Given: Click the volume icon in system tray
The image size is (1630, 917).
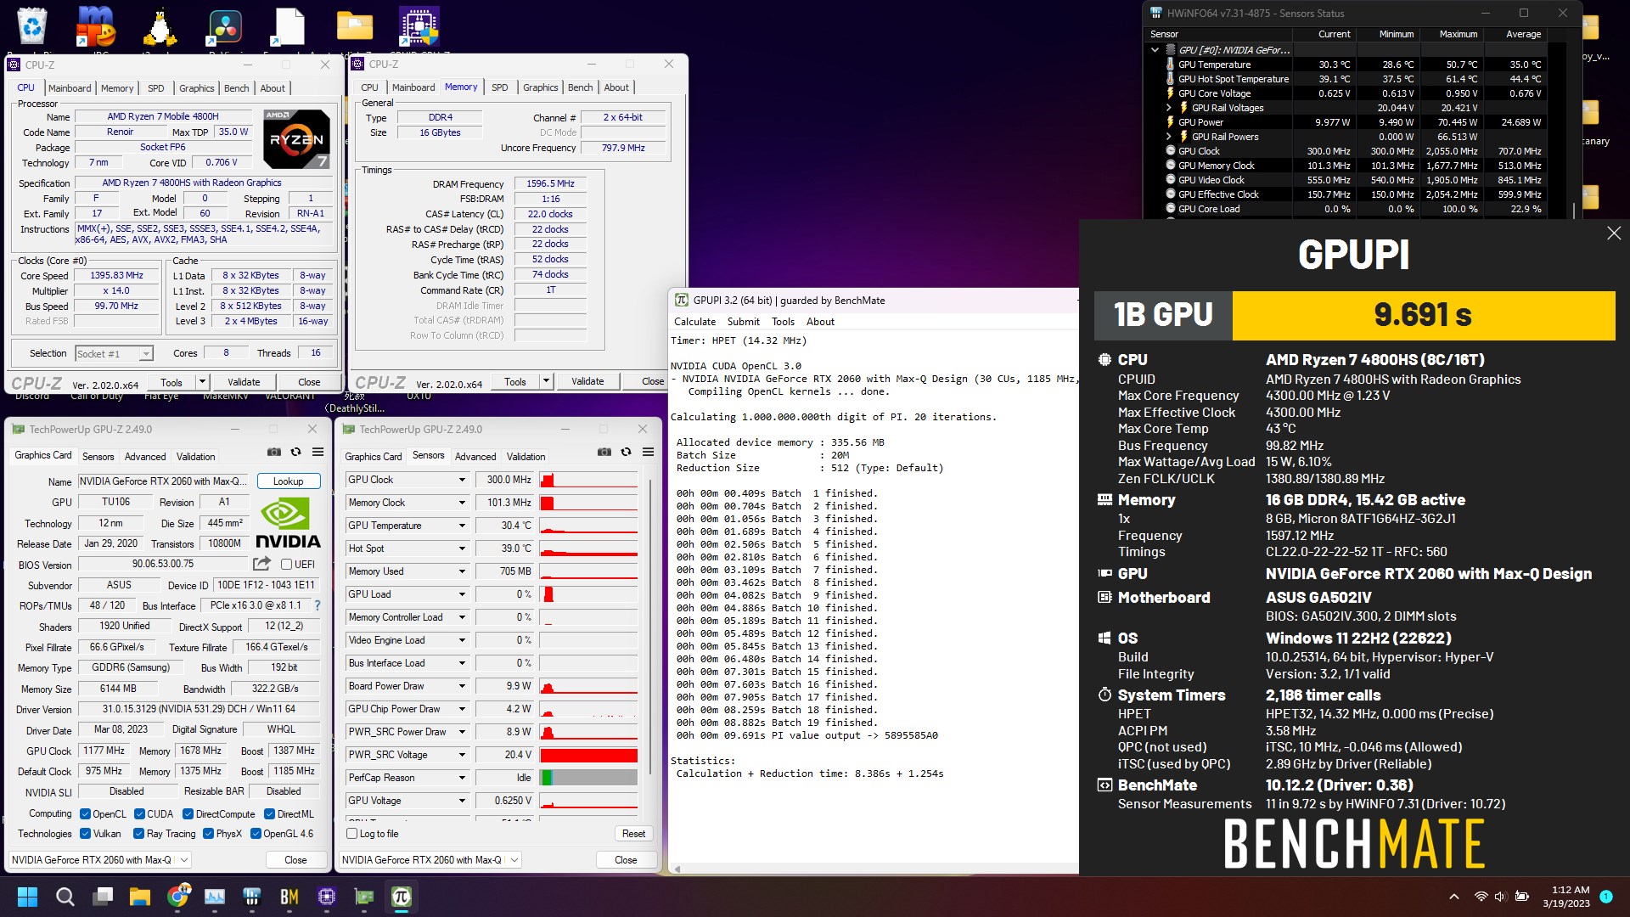Looking at the screenshot, I should click(1500, 897).
